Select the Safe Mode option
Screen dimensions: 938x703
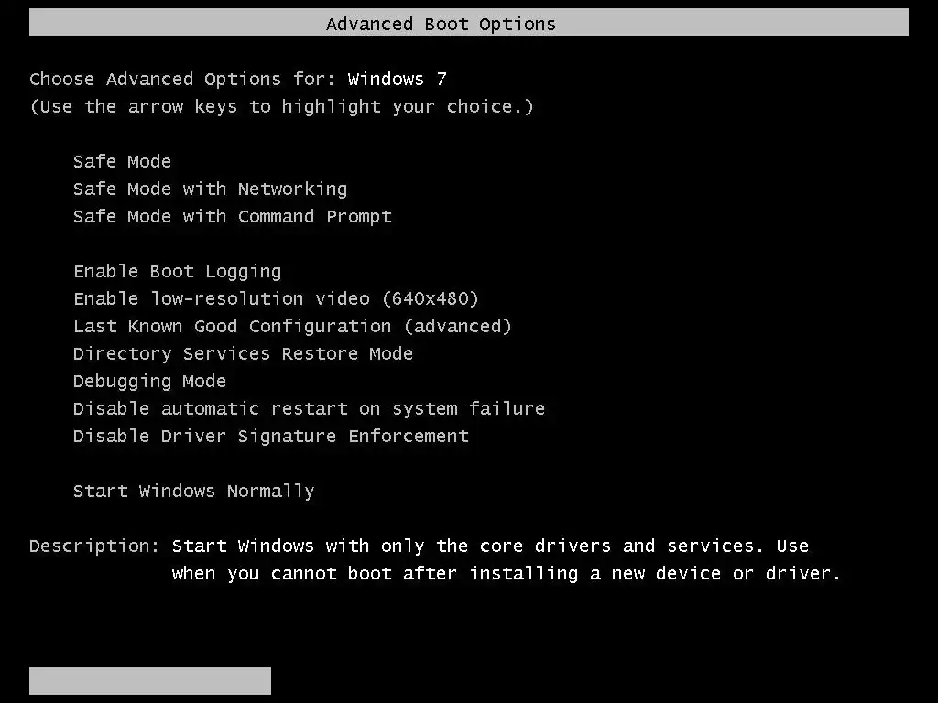click(x=122, y=162)
